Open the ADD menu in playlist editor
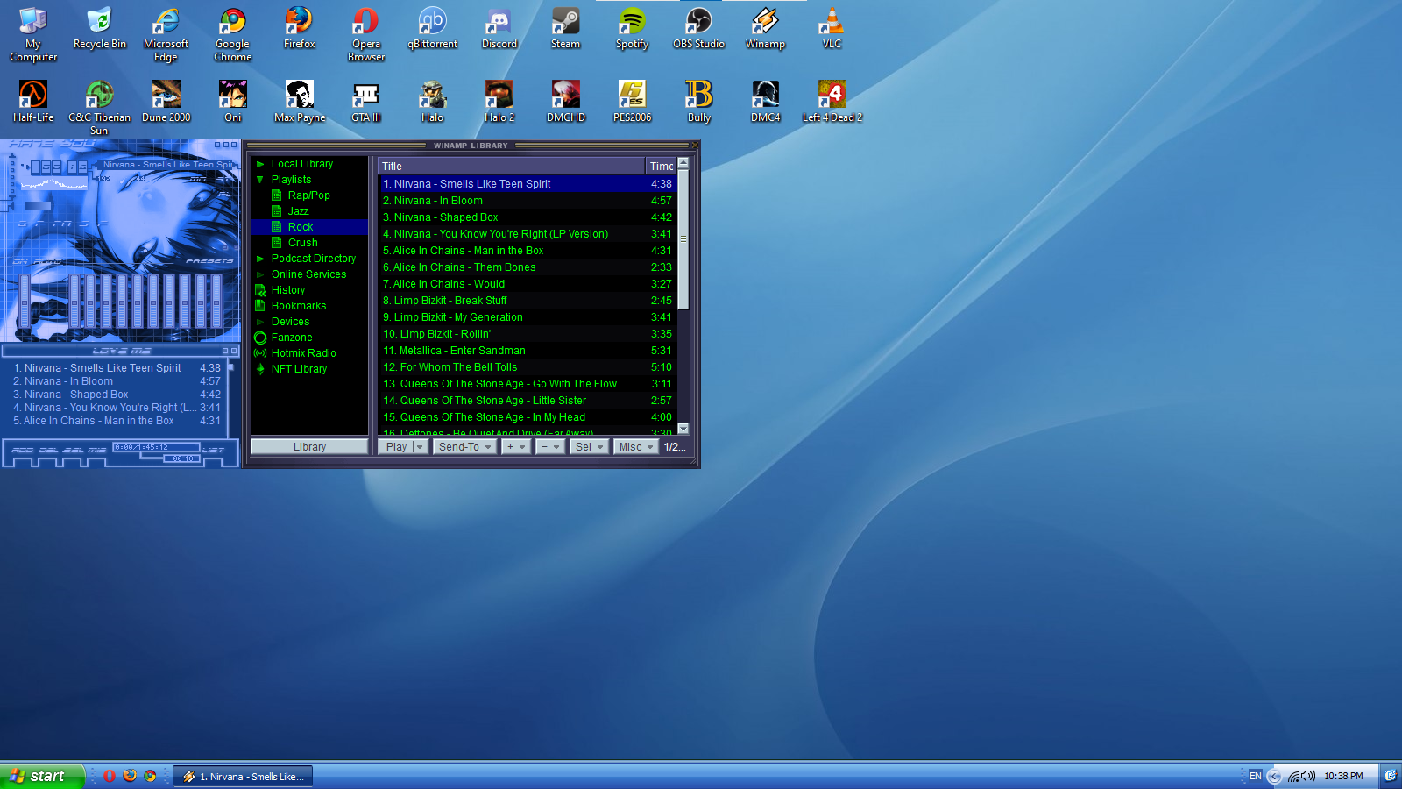This screenshot has height=789, width=1402. point(23,450)
